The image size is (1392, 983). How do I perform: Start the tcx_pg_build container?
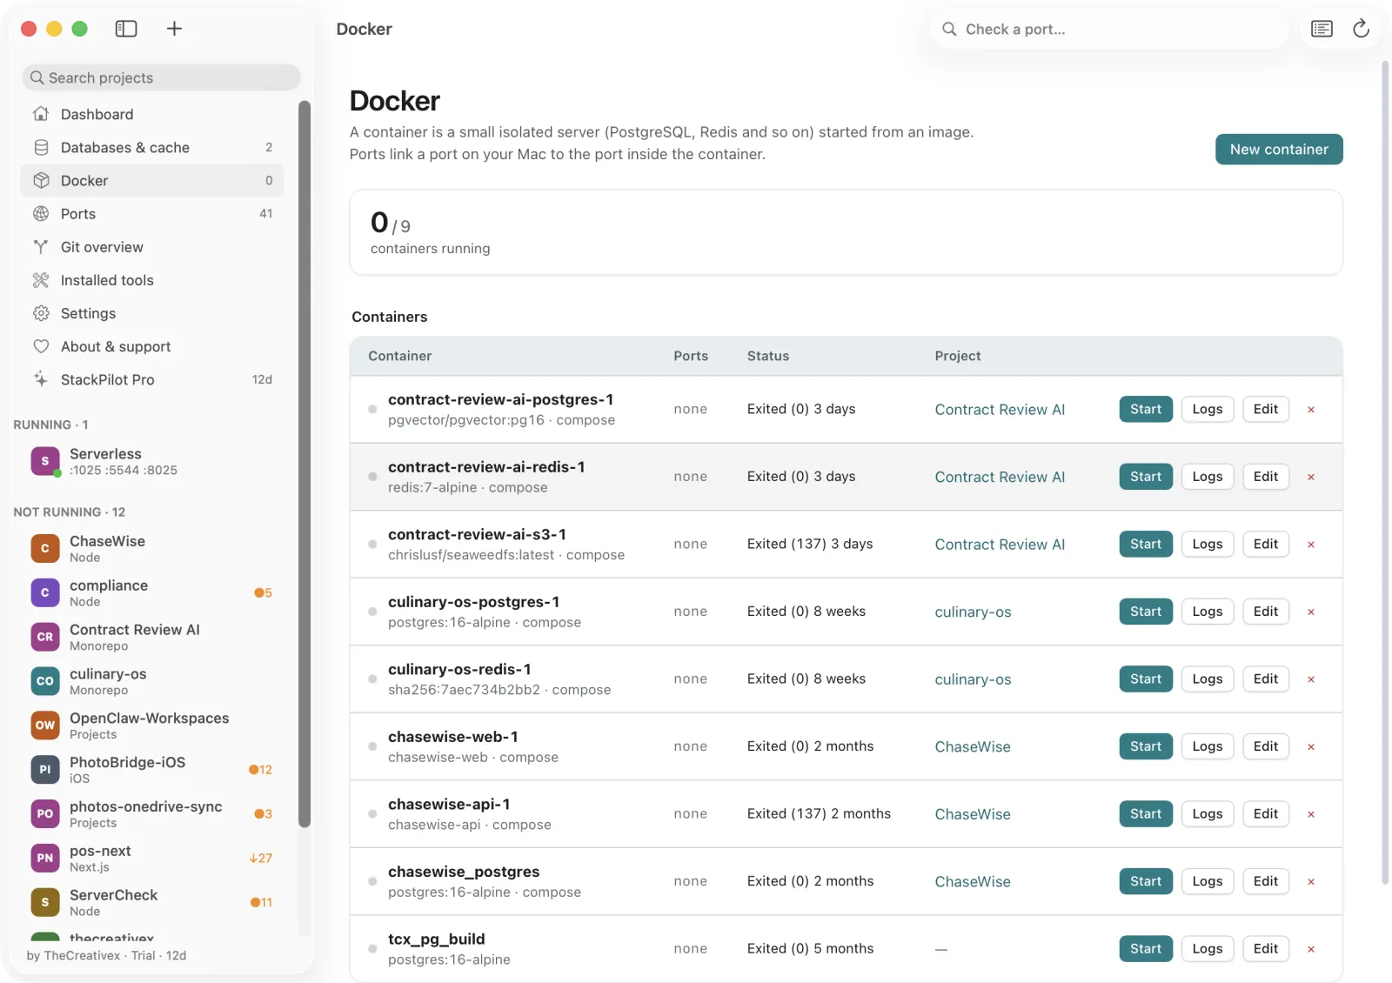[1146, 948]
